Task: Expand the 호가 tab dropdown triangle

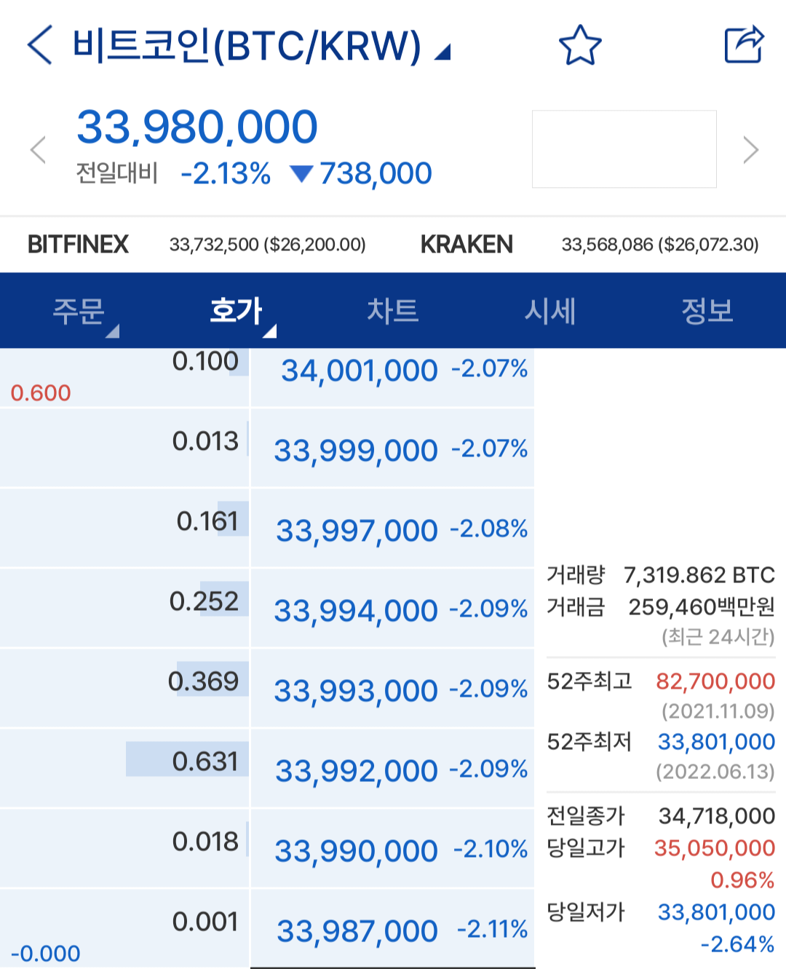Action: point(269,332)
